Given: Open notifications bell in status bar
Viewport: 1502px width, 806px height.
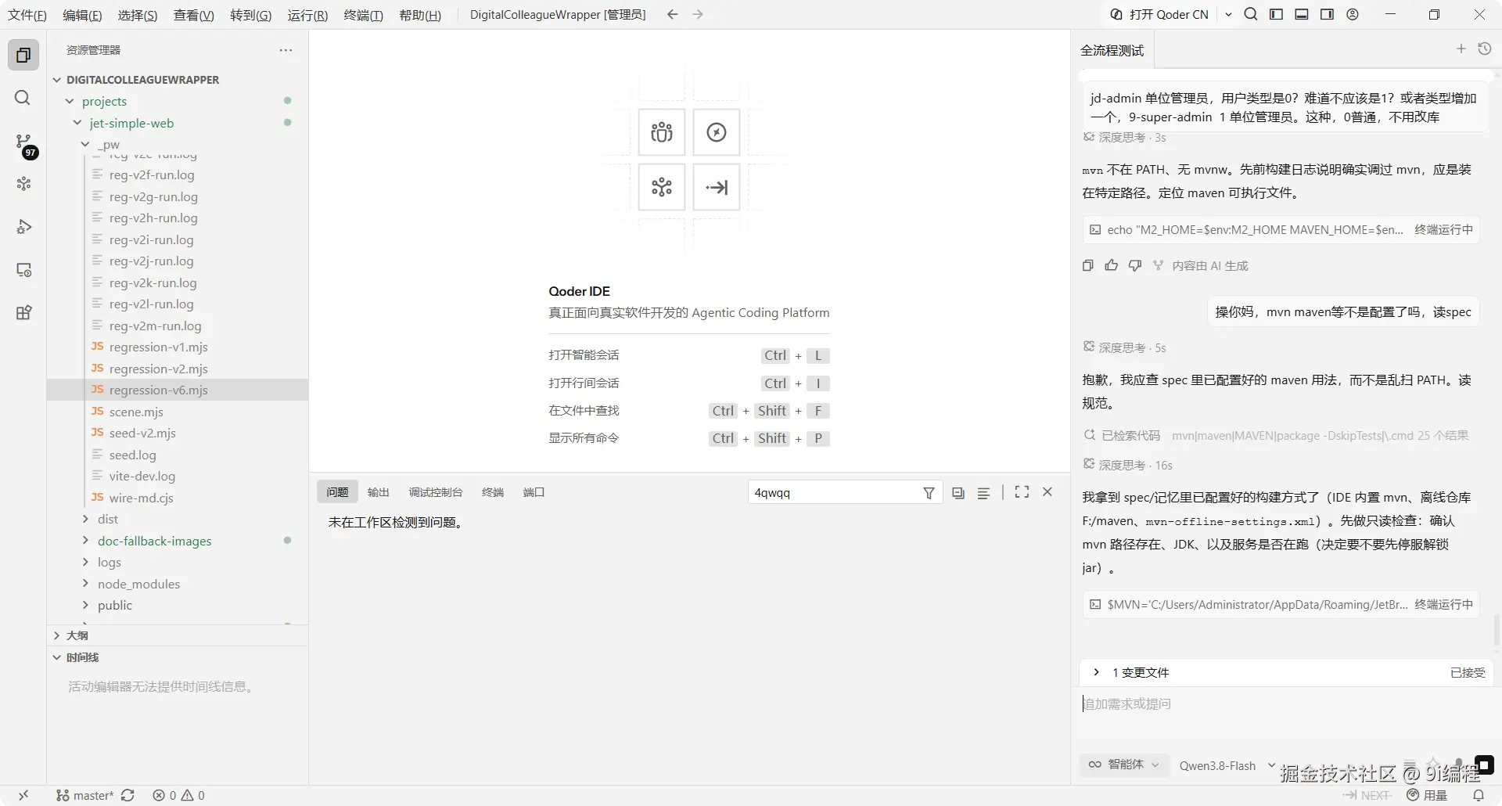Looking at the screenshot, I should click(x=1479, y=795).
